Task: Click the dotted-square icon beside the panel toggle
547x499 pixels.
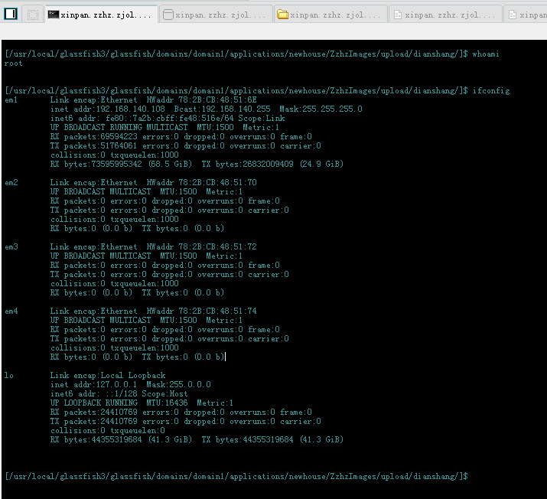Action: coord(33,15)
